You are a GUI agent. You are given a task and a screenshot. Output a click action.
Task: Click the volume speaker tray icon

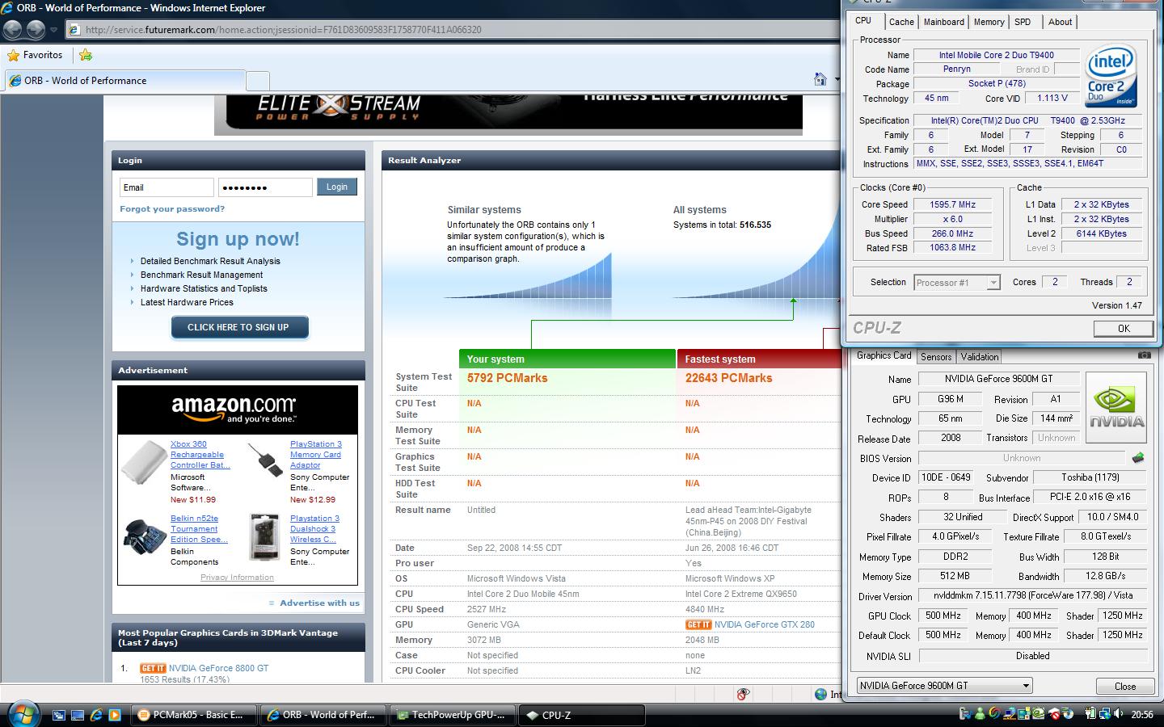pos(1118,713)
